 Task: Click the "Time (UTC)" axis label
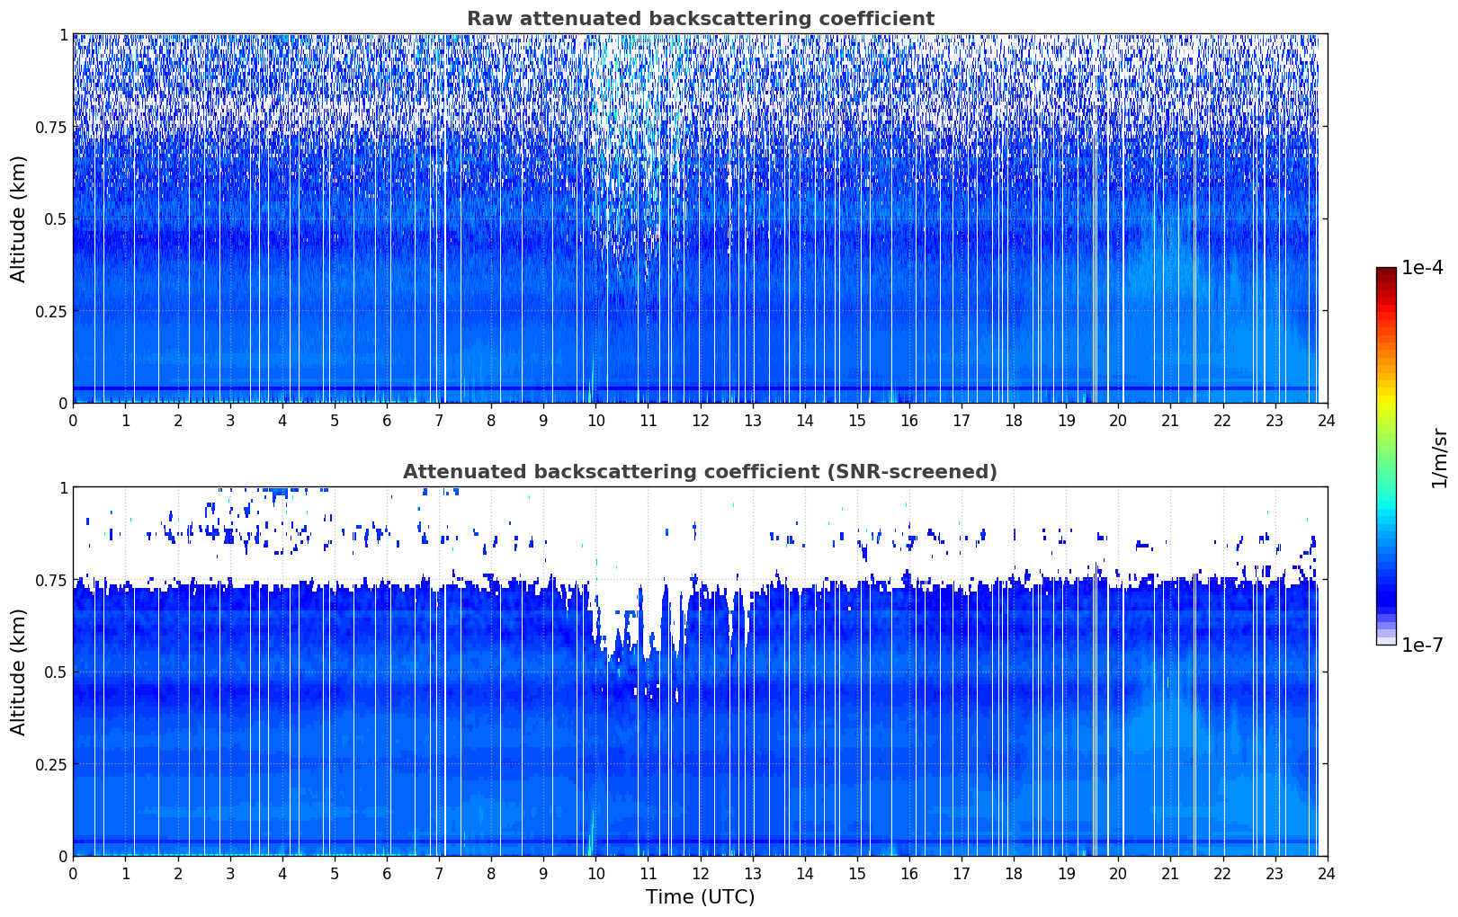(x=700, y=897)
